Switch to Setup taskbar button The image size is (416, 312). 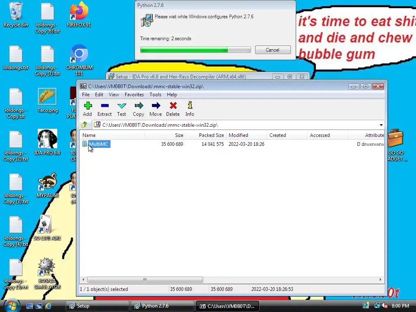97,306
